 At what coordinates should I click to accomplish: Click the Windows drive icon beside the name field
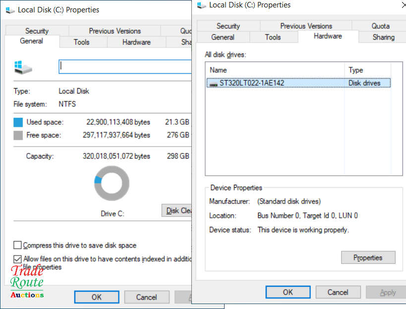[x=23, y=67]
